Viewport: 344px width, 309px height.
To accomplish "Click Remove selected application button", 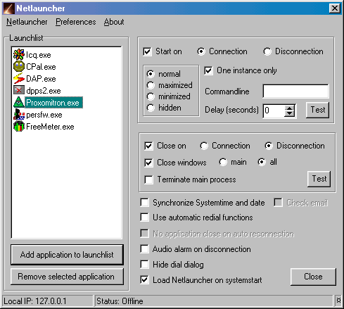I will pos(67,277).
